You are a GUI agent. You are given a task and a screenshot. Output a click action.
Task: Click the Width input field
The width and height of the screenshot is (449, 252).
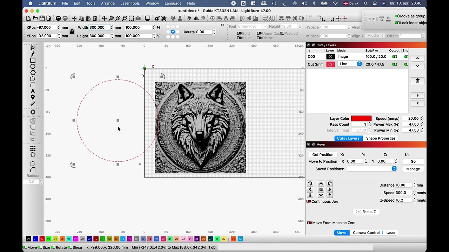pyautogui.click(x=99, y=27)
